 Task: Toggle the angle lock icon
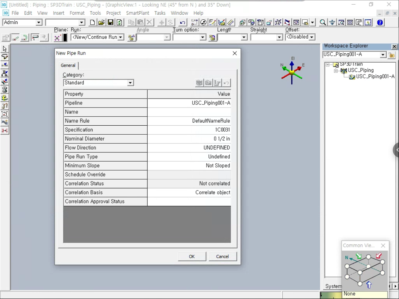tap(131, 37)
